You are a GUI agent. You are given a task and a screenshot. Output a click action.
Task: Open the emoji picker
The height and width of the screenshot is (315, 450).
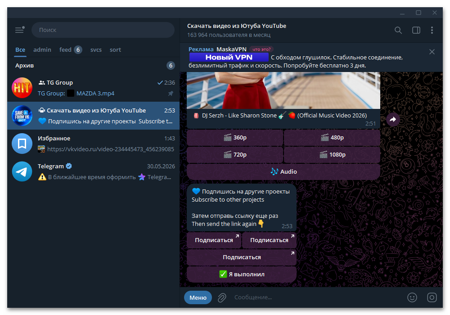(412, 297)
